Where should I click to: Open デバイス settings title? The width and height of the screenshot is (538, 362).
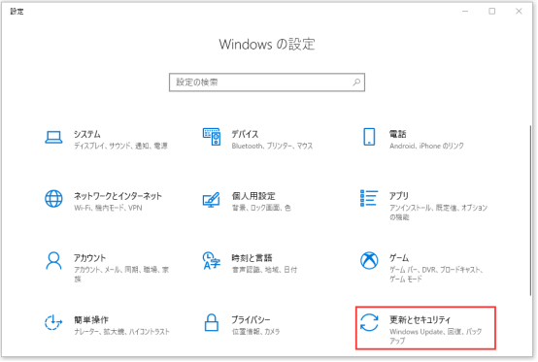(x=245, y=134)
